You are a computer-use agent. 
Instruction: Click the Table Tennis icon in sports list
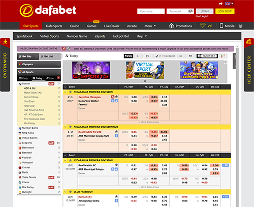point(20,178)
